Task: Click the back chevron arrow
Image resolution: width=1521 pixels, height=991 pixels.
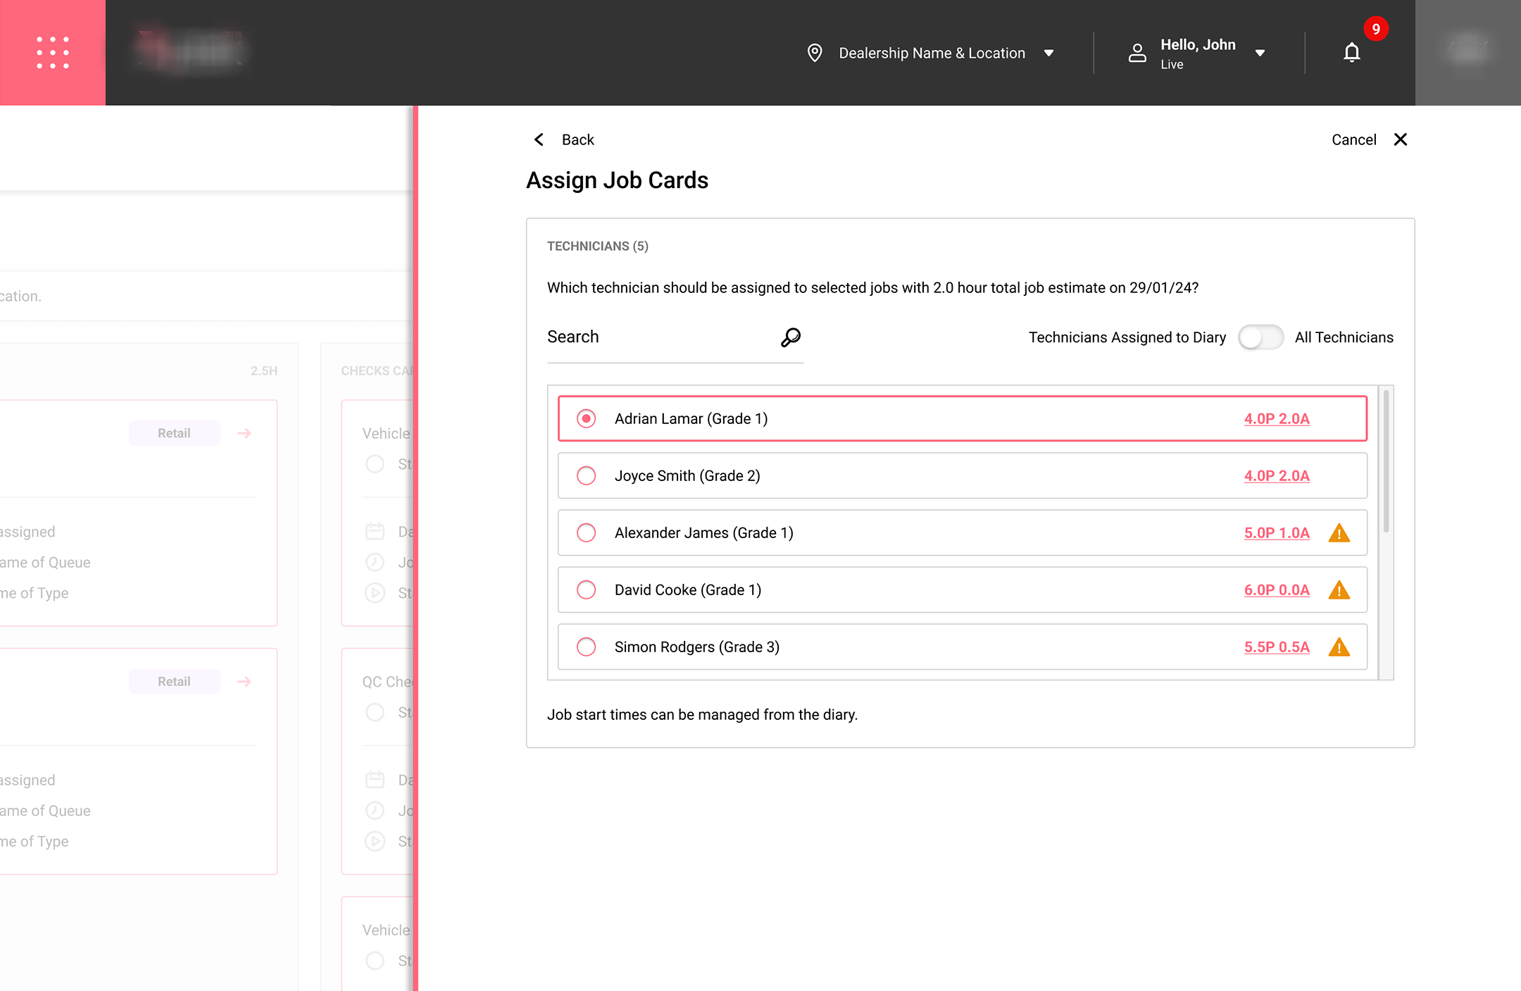Action: coord(539,139)
